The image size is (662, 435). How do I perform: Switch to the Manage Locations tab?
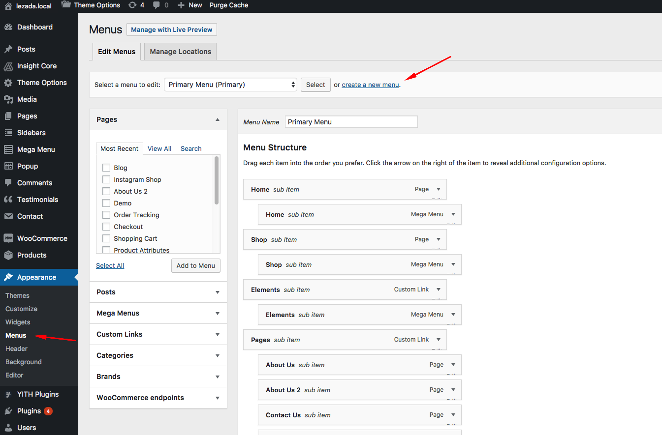coord(180,52)
